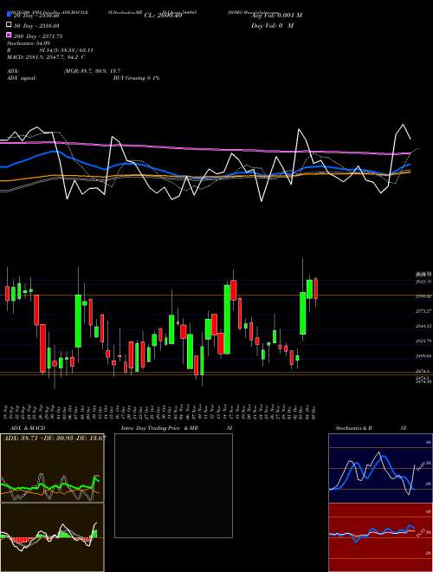This screenshot has height=572, width=433.
Task: Open the MACD histogram panel
Action: click(52, 537)
